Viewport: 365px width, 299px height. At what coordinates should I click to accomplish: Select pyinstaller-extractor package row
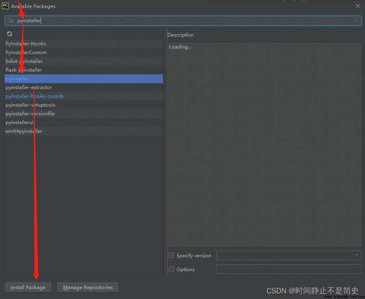pos(83,88)
